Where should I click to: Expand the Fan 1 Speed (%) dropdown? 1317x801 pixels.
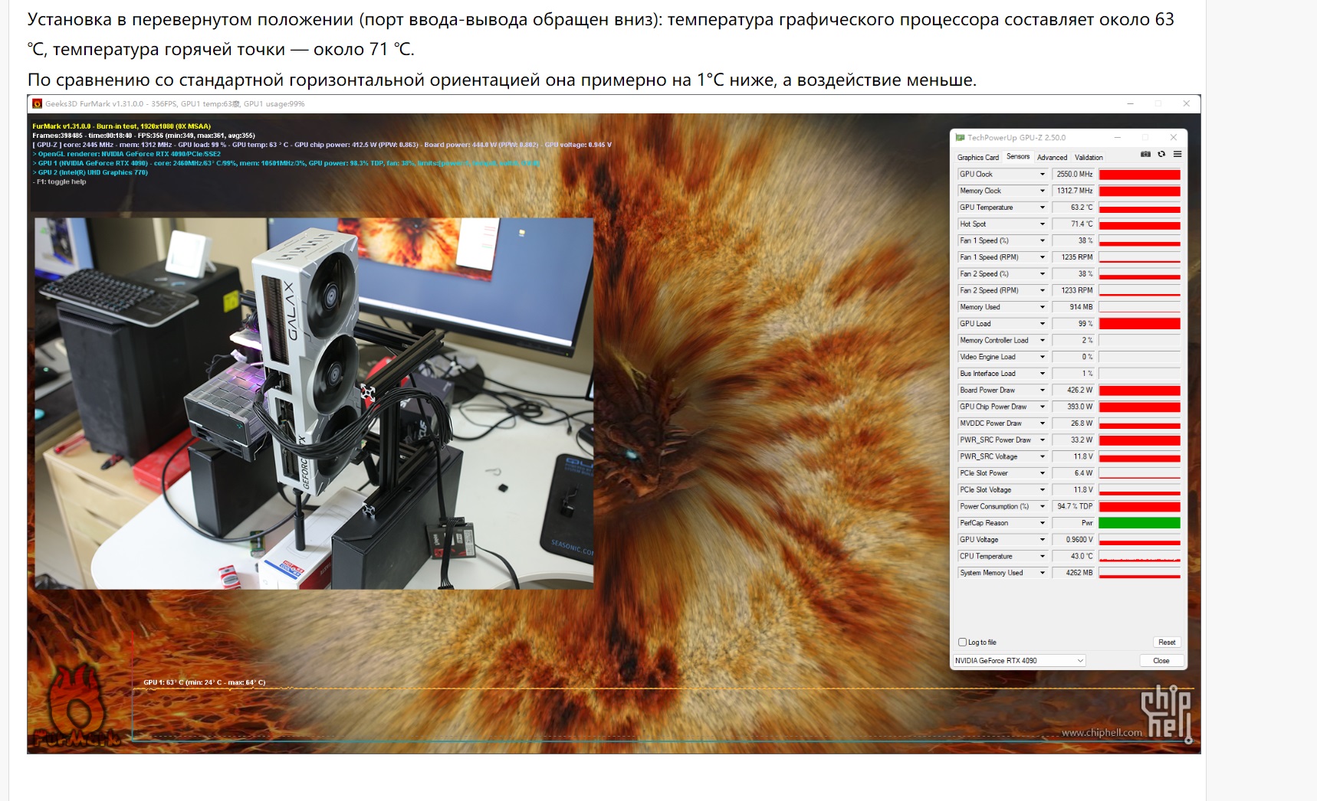click(x=1043, y=241)
